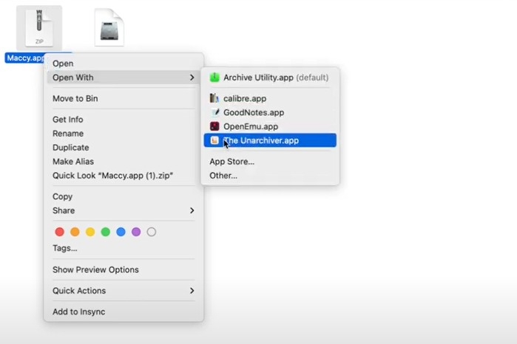Apply the orange tag color
This screenshot has width=517, height=344.
click(75, 232)
